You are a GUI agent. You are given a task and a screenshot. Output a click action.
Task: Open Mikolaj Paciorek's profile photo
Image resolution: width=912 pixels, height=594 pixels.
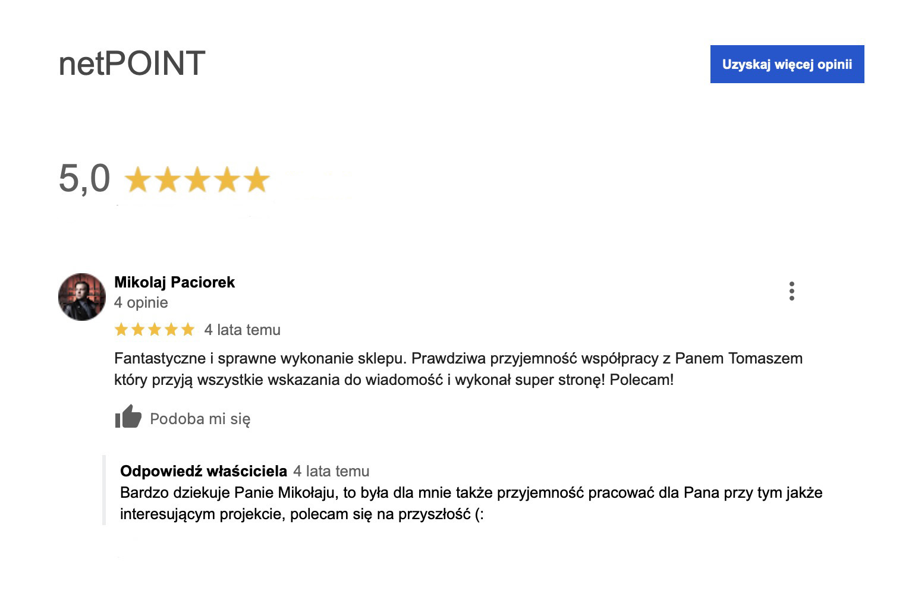point(82,297)
